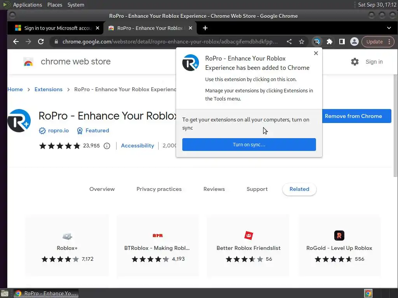Screen dimensions: 398x298
Task: Click the chrome web store logo
Action: 28,62
